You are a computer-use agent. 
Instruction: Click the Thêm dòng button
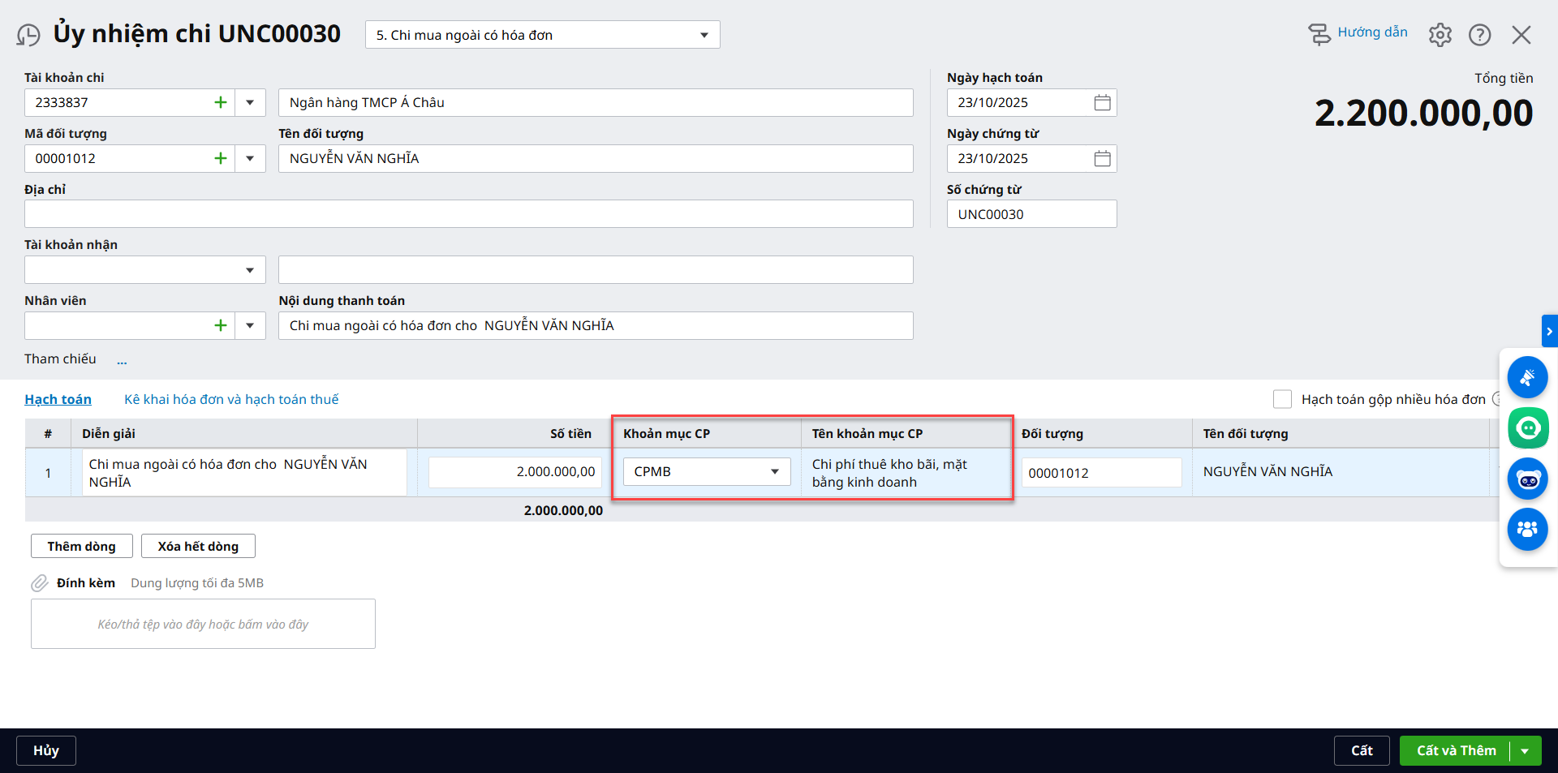tap(81, 546)
